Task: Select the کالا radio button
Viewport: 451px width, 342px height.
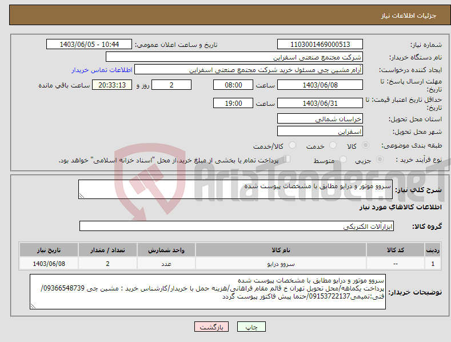Action: (365, 145)
